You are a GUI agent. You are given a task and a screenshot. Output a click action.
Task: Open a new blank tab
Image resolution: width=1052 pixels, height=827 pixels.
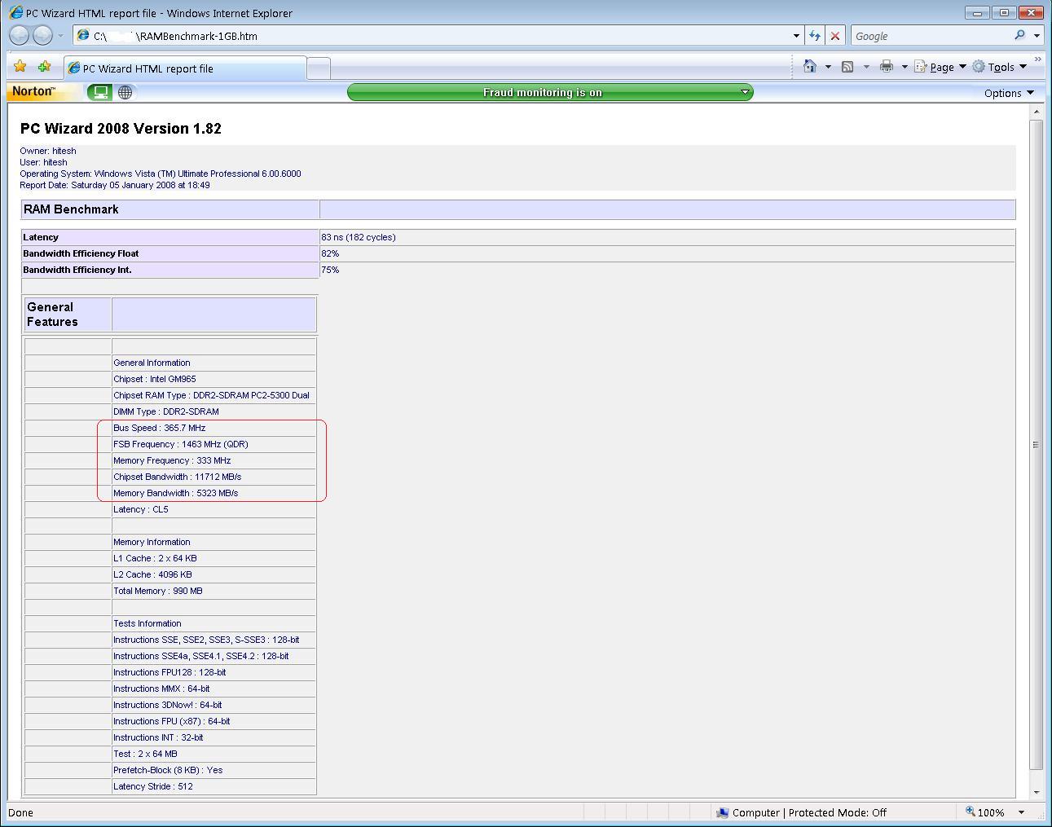click(x=319, y=68)
